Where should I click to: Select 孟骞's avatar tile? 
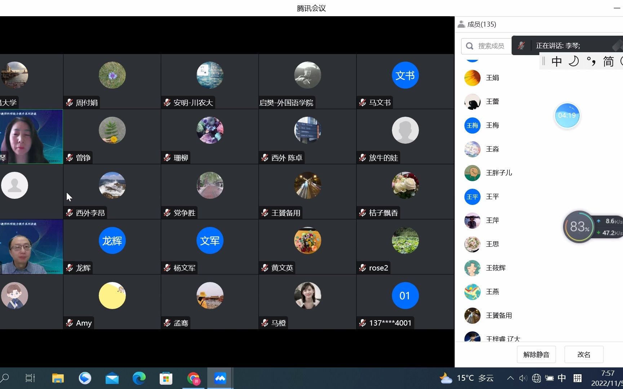tap(210, 296)
